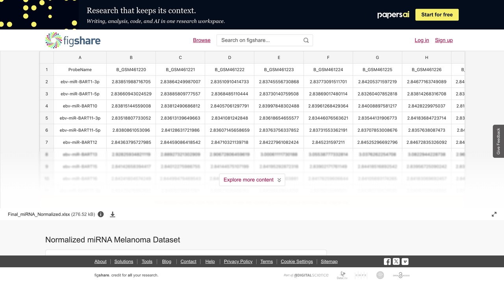504x283 pixels.
Task: Click Start for free button
Action: tap(437, 15)
